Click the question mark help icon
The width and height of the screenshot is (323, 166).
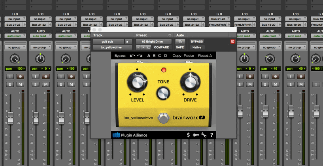[212, 135]
